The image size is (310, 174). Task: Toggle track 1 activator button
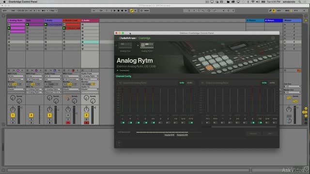13,115
